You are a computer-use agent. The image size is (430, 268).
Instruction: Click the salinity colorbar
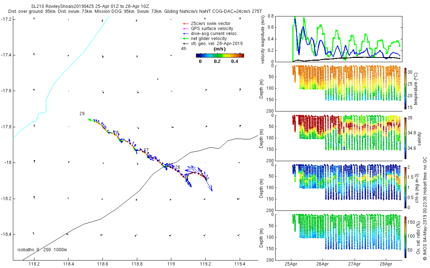click(406, 138)
